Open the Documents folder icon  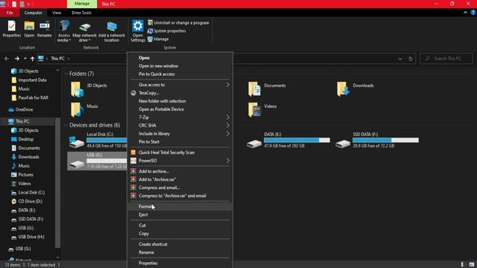(254, 89)
